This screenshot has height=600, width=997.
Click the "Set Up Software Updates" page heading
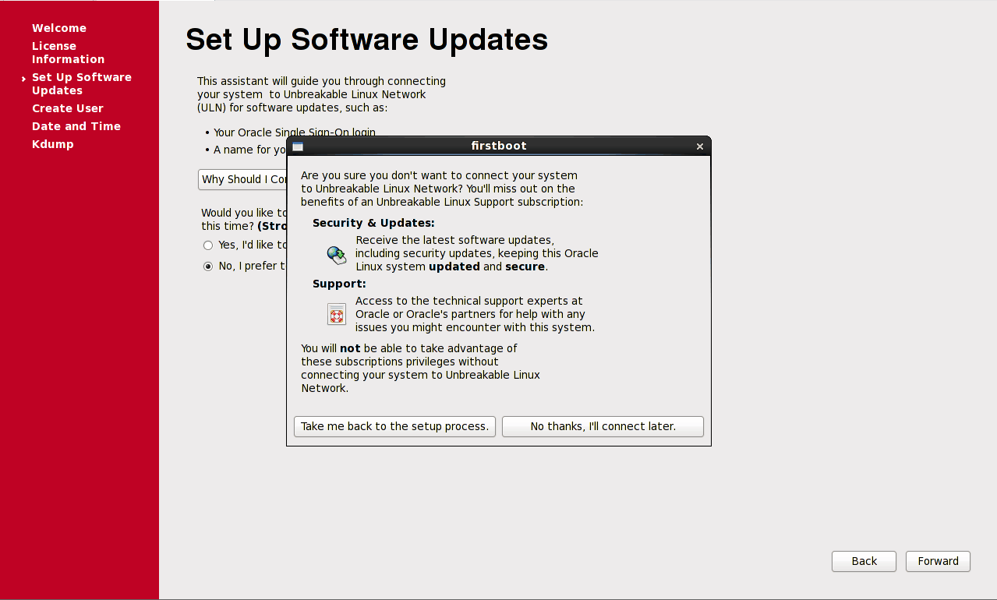pos(366,40)
